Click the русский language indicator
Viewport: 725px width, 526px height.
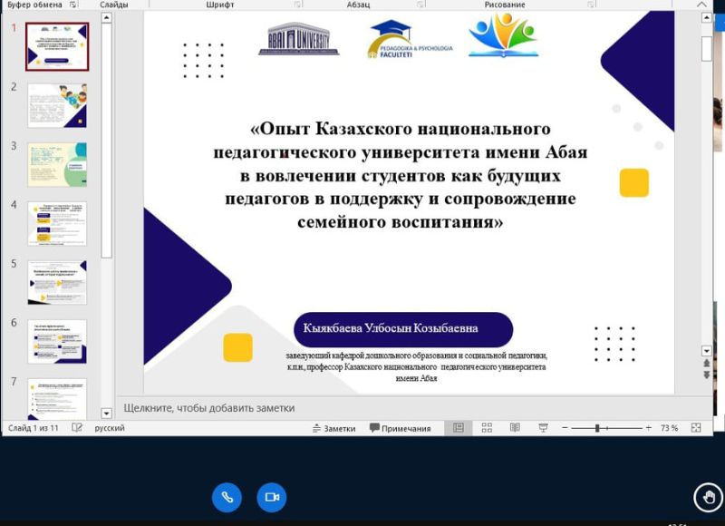(x=110, y=428)
